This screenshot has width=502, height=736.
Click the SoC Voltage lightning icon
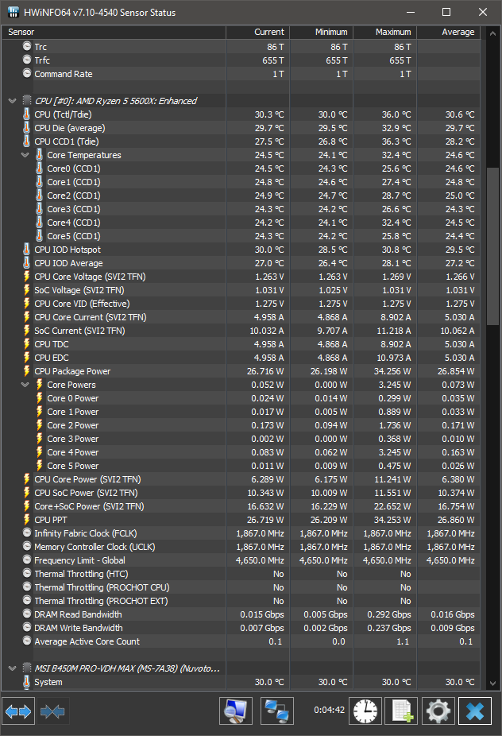point(27,290)
